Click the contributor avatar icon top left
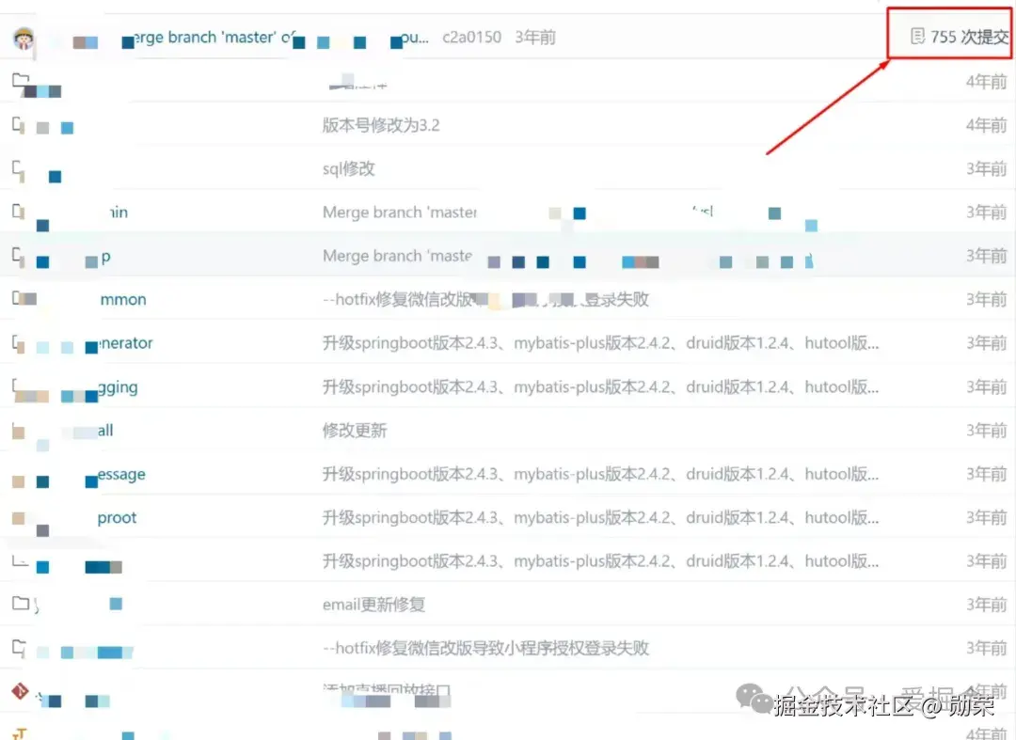The width and height of the screenshot is (1016, 740). pos(24,38)
